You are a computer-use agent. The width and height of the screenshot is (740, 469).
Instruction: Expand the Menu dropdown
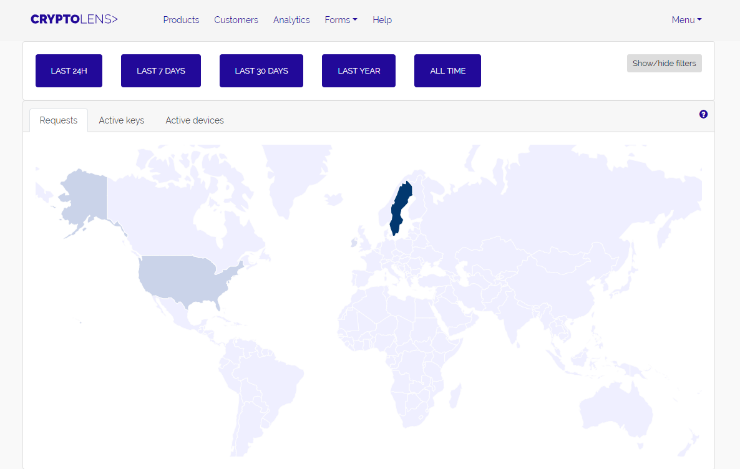point(687,20)
